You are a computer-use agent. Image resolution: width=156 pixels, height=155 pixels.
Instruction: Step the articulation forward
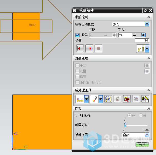tap(89, 48)
